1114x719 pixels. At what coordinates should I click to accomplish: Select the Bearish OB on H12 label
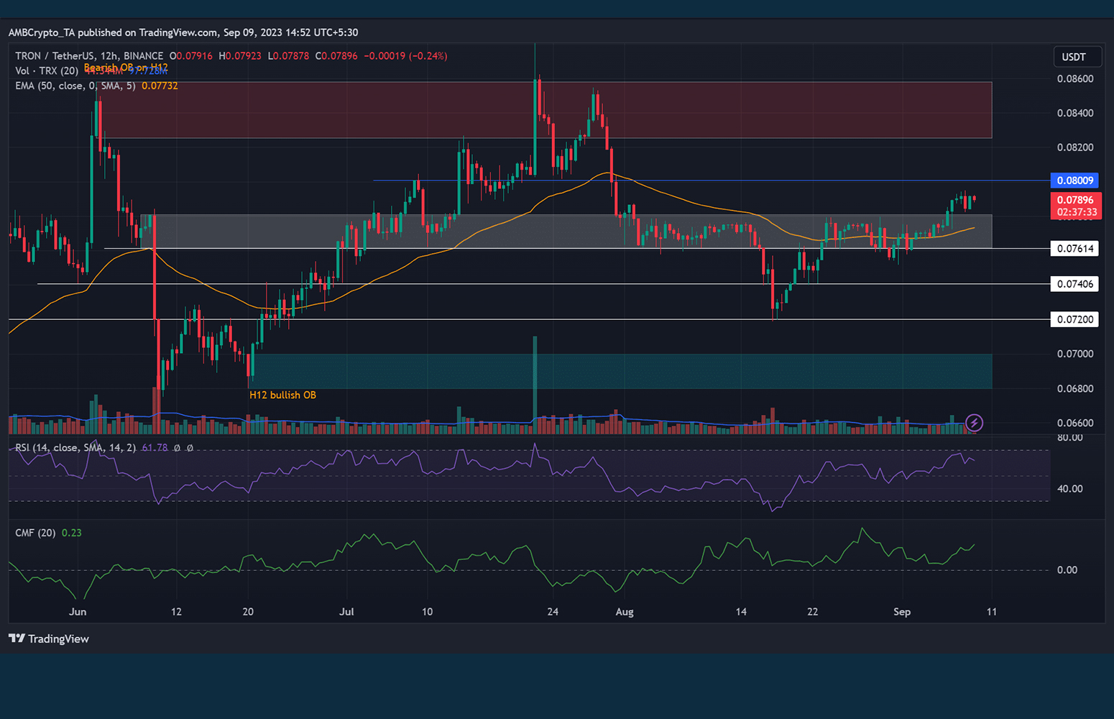pyautogui.click(x=126, y=68)
